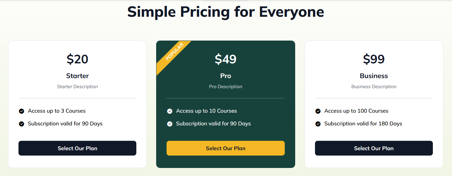Click checkmark icon beside 'Access up to 3 Courses'

tap(21, 111)
